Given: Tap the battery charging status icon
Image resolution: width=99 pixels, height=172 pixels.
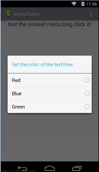Looking at the screenshot, I should pos(83,4).
